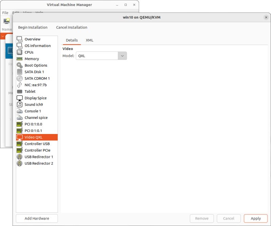
Task: Switch to the XML tab
Action: pos(90,40)
